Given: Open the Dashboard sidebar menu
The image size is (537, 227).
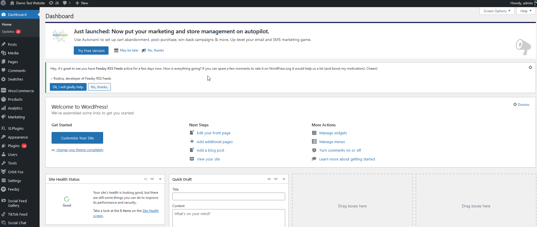Looking at the screenshot, I should tap(20, 15).
